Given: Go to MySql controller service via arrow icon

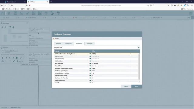Looking at the screenshot, I should click(x=131, y=54).
